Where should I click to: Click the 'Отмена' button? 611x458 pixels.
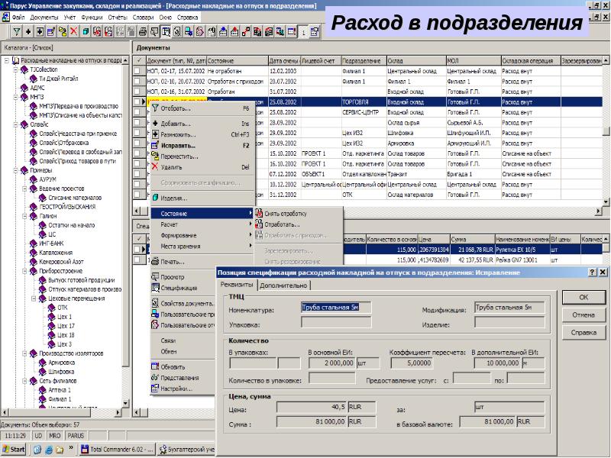[x=583, y=314]
